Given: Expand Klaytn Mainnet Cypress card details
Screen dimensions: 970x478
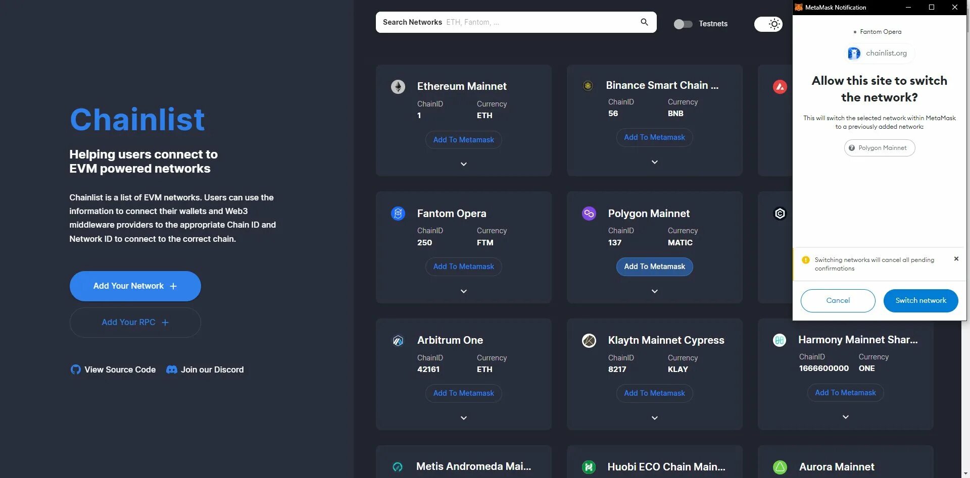Looking at the screenshot, I should [x=655, y=418].
